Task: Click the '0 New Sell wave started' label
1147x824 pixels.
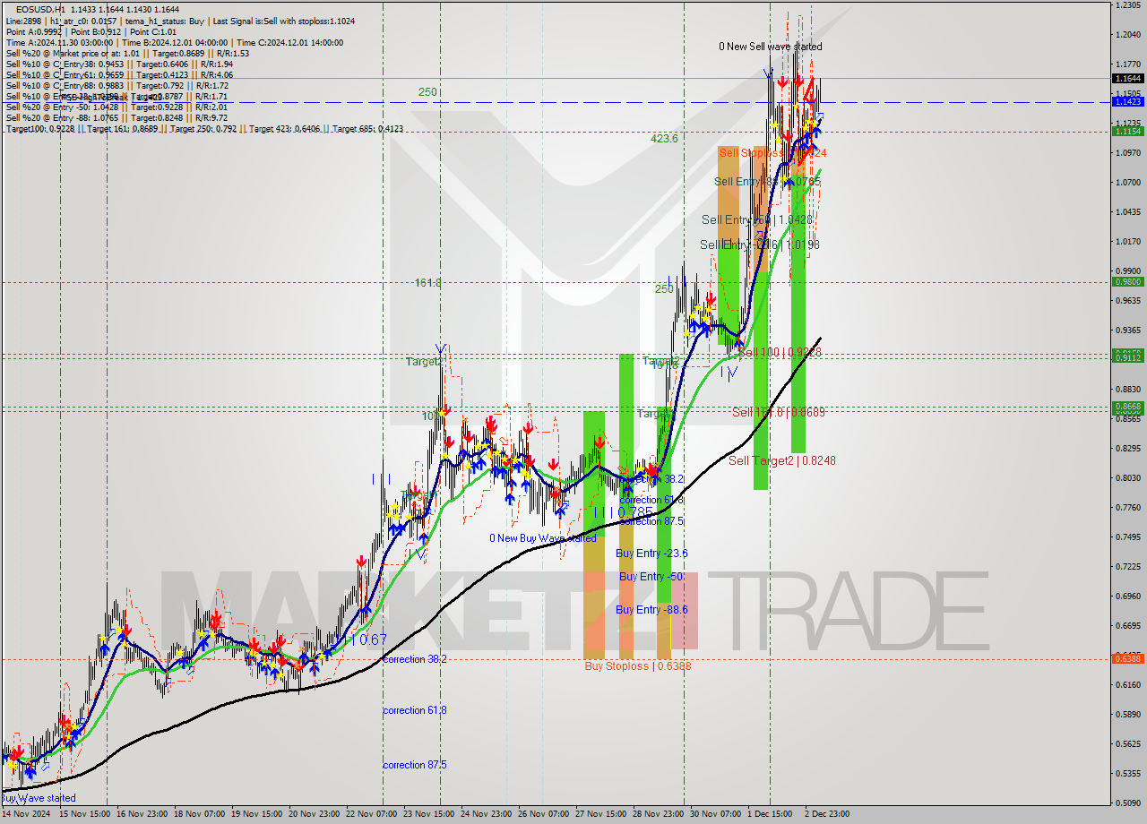Action: (x=770, y=47)
